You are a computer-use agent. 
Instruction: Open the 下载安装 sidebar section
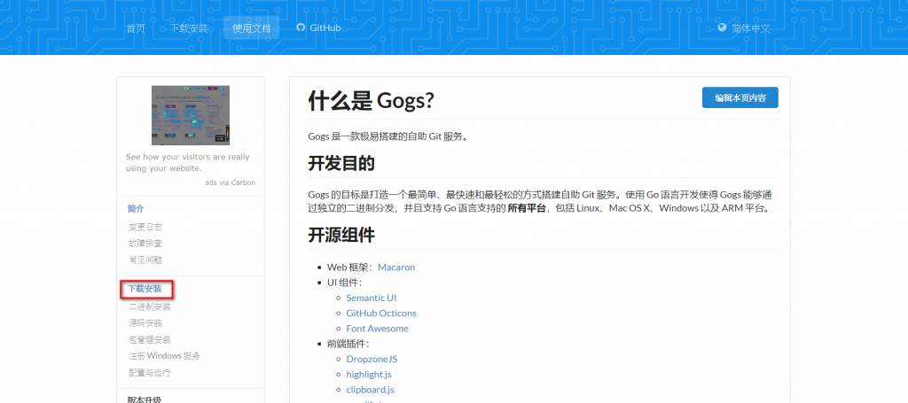pyautogui.click(x=145, y=289)
